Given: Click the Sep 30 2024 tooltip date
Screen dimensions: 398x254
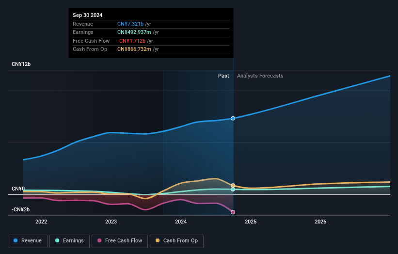Looking at the screenshot, I should (88, 15).
